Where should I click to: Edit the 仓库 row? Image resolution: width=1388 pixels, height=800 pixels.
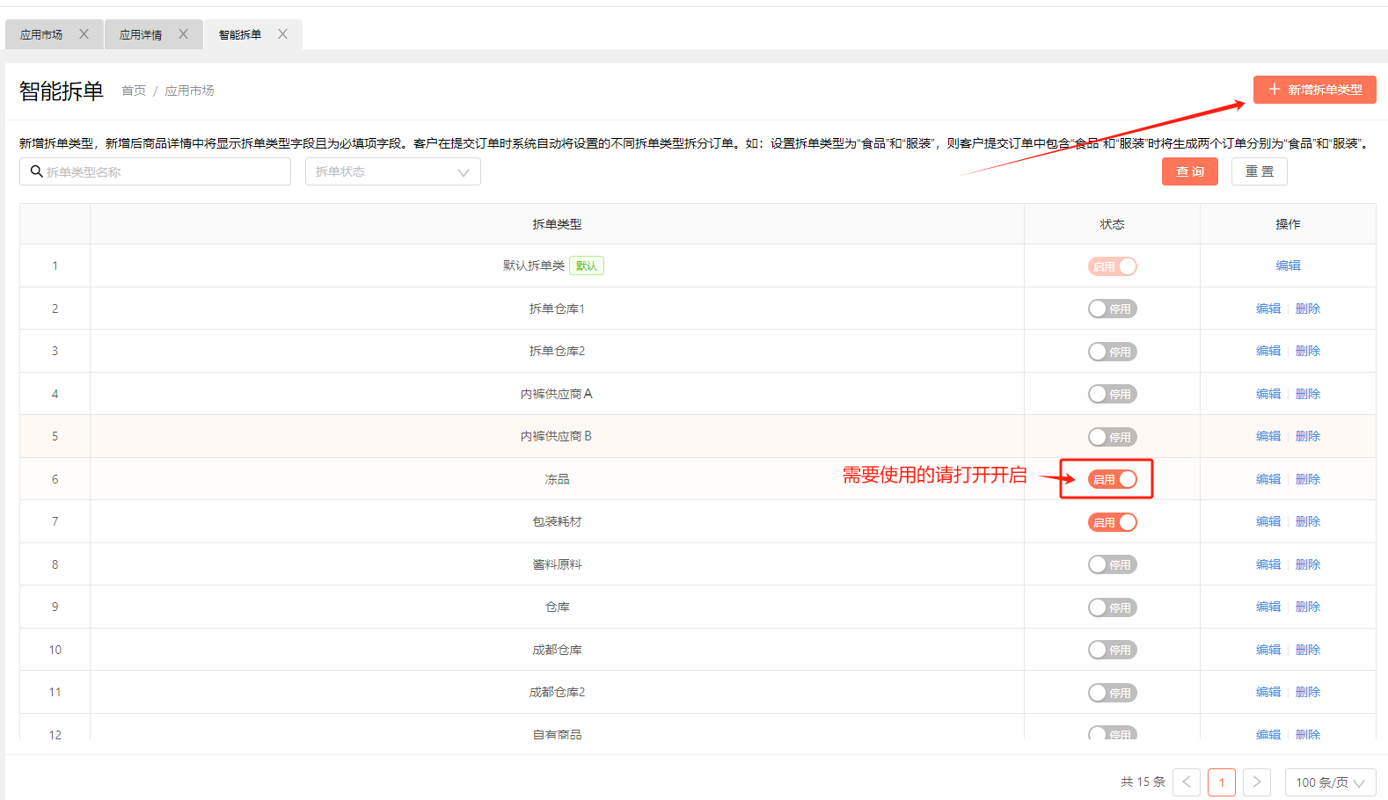tap(1268, 607)
